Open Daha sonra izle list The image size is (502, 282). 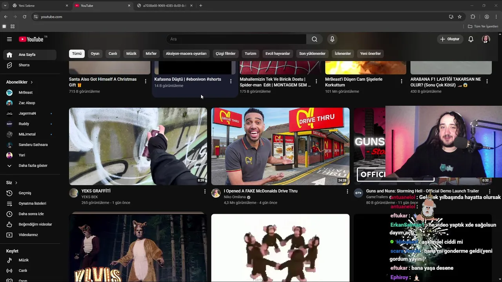[x=30, y=214]
